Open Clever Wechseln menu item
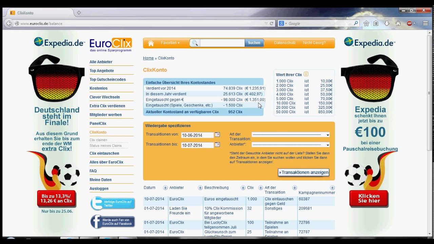The height and width of the screenshot is (244, 434). pos(104,97)
